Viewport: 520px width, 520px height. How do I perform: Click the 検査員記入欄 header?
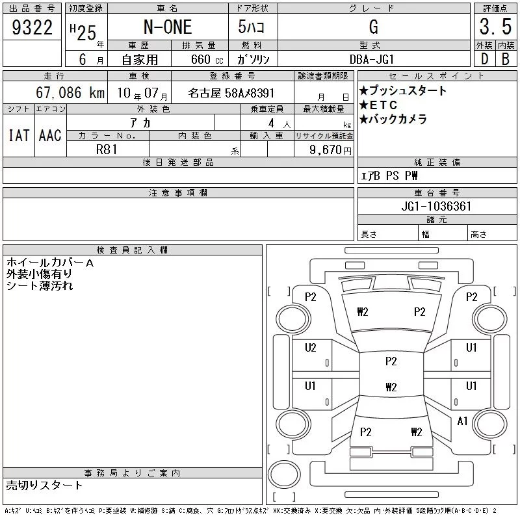(132, 250)
